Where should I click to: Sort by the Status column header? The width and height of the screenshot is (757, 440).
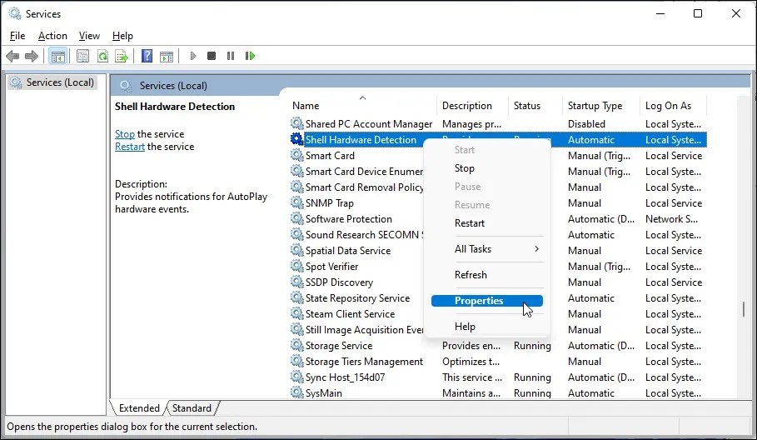(x=535, y=105)
